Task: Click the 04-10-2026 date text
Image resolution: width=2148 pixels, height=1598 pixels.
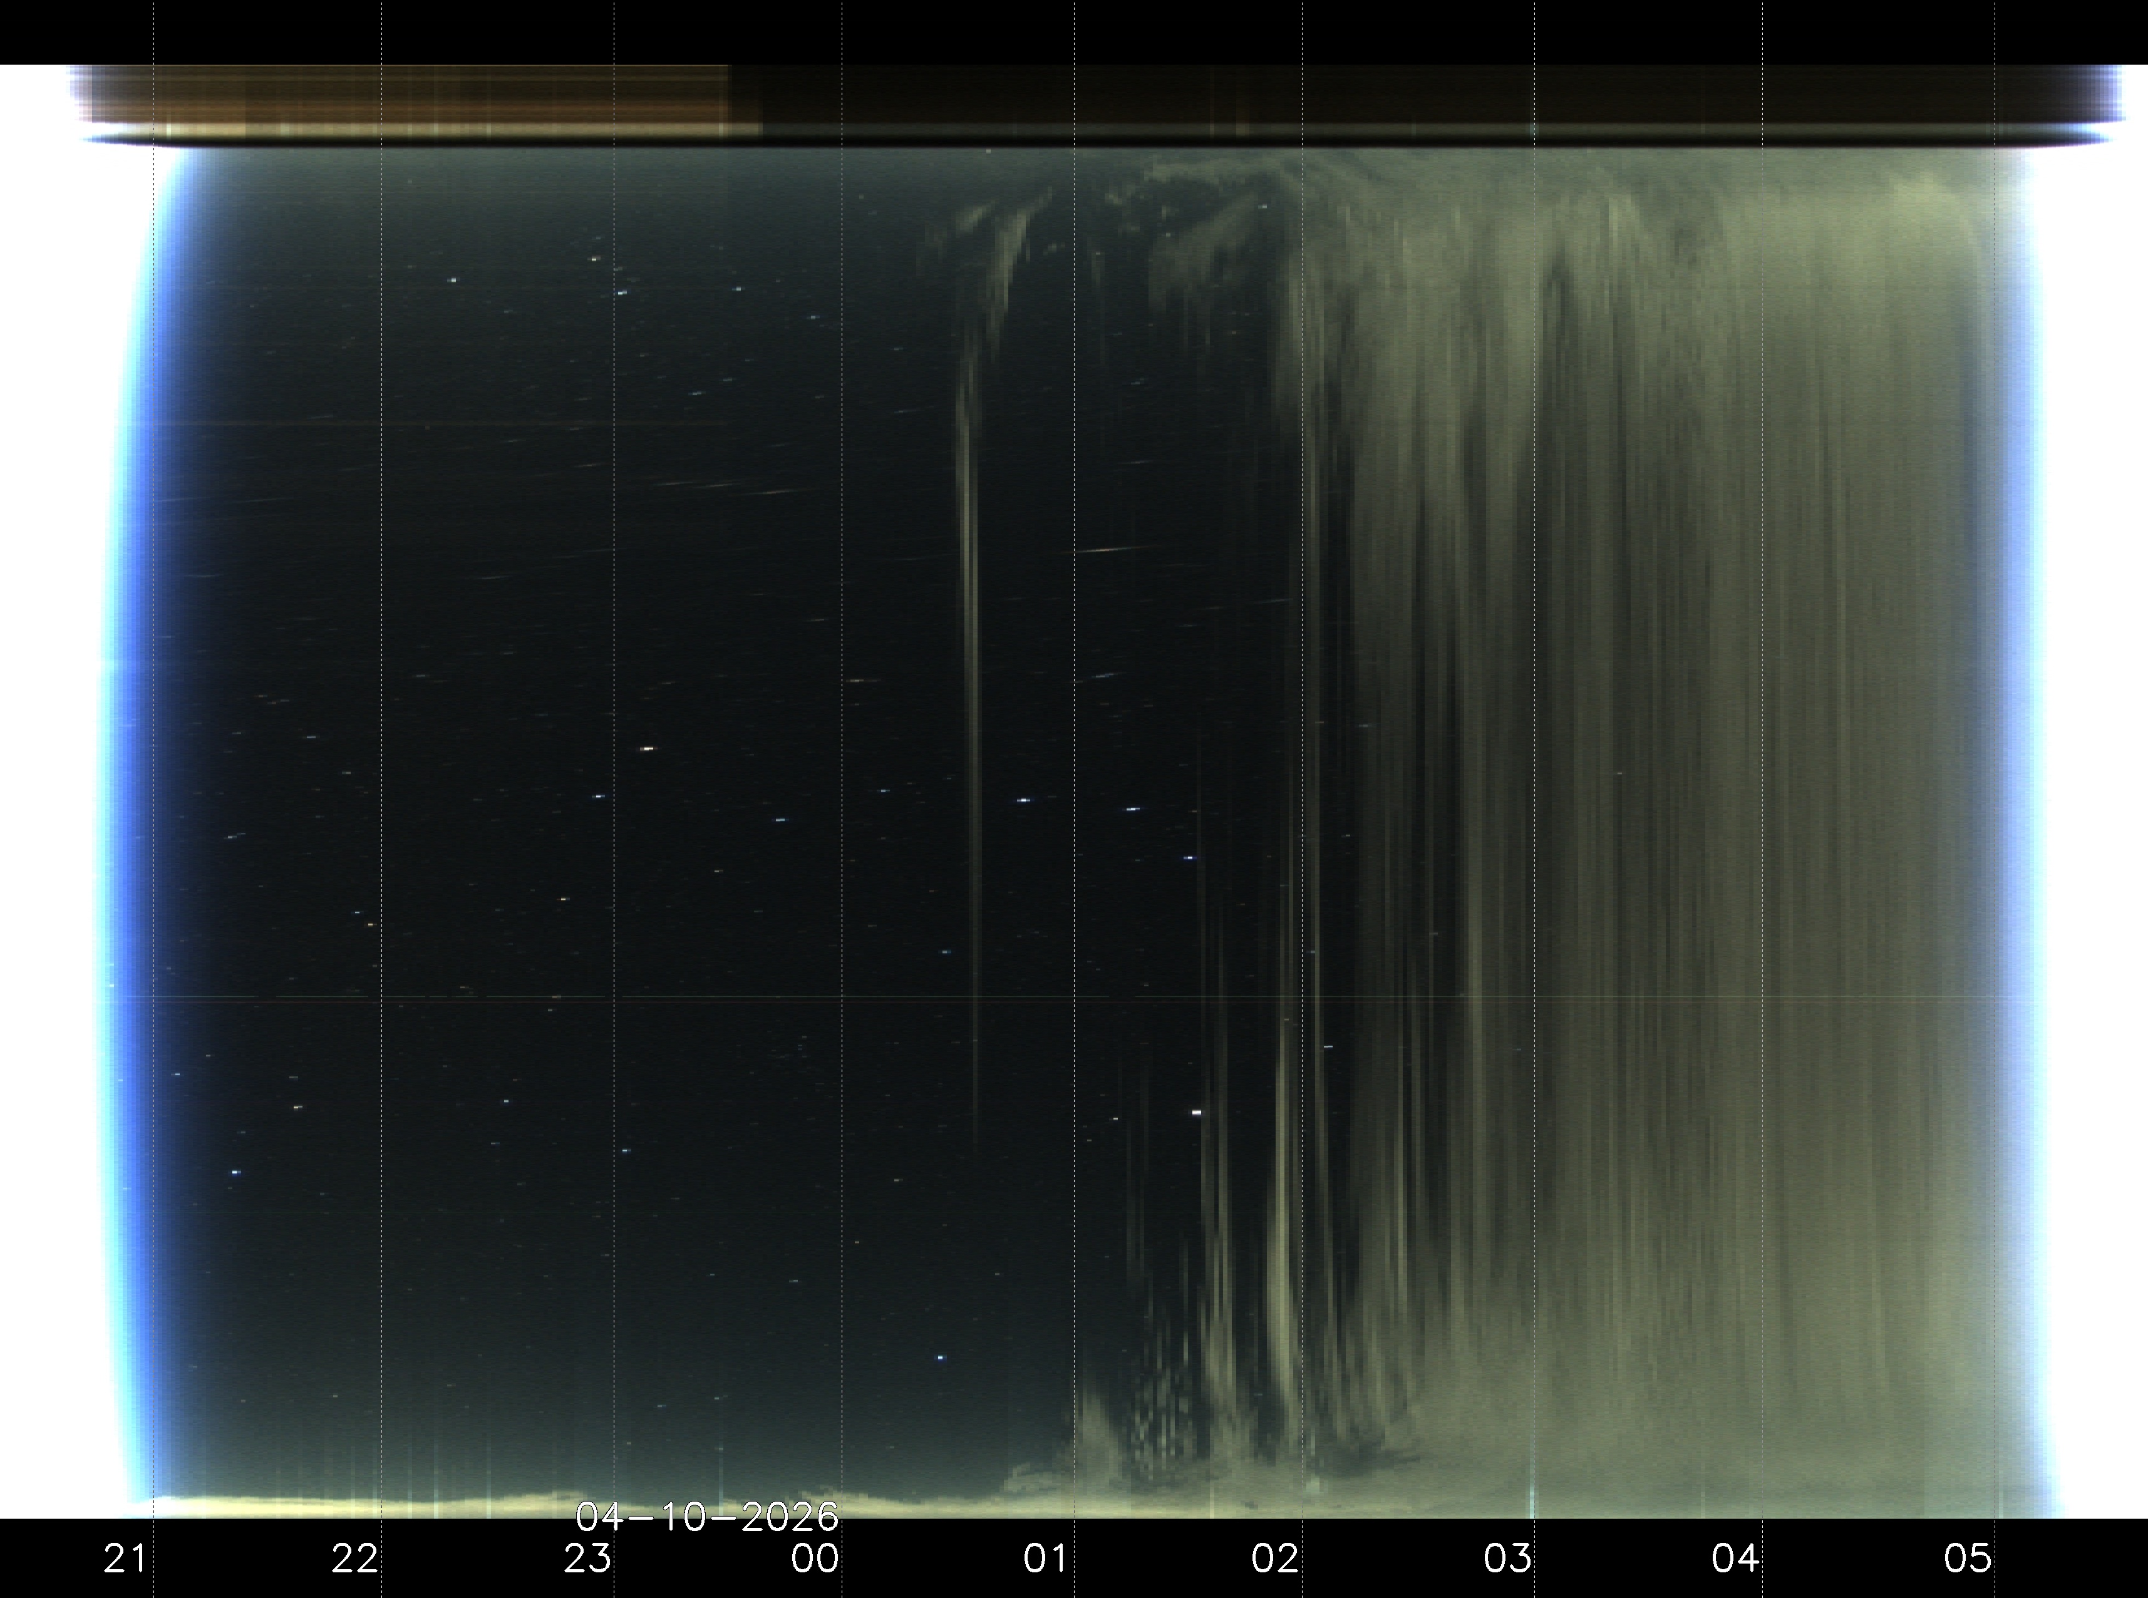Action: coord(707,1517)
